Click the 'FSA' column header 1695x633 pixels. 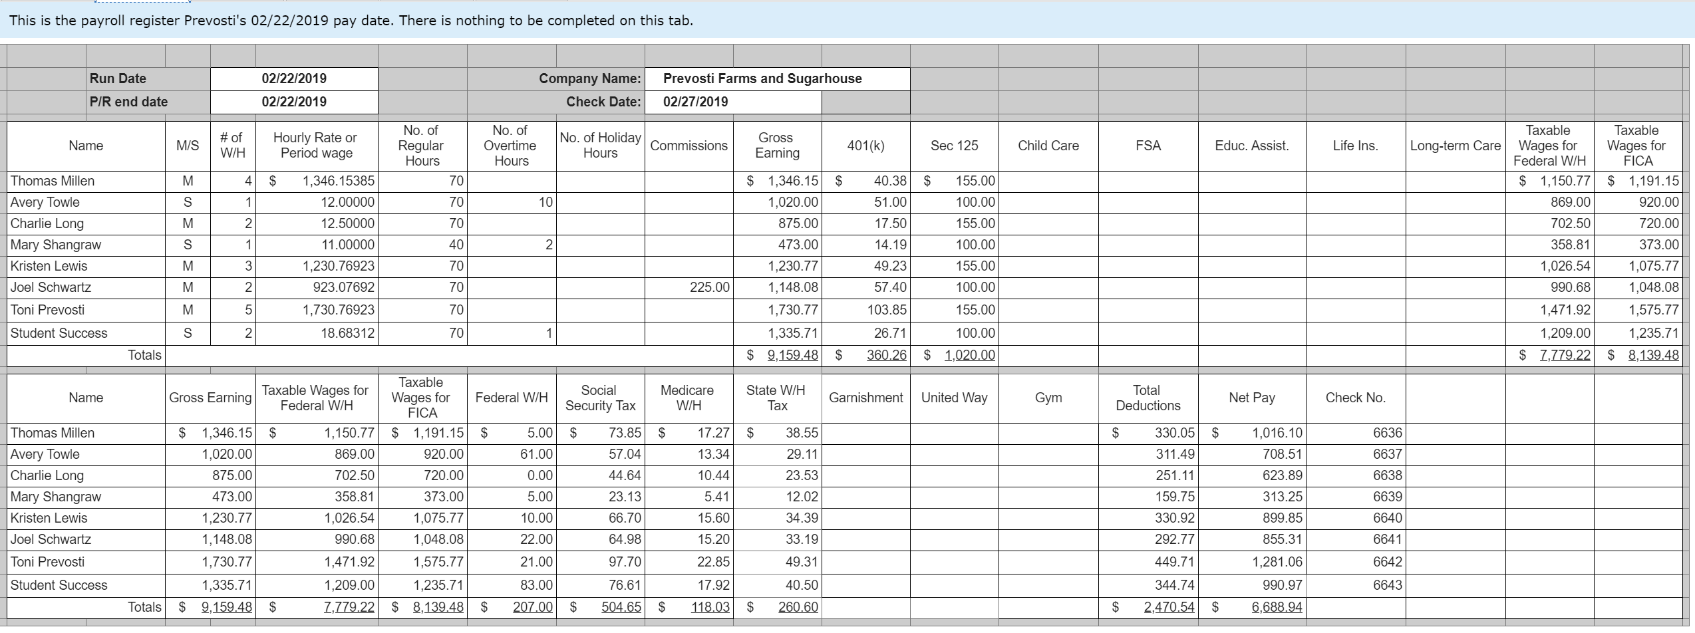(x=1148, y=146)
